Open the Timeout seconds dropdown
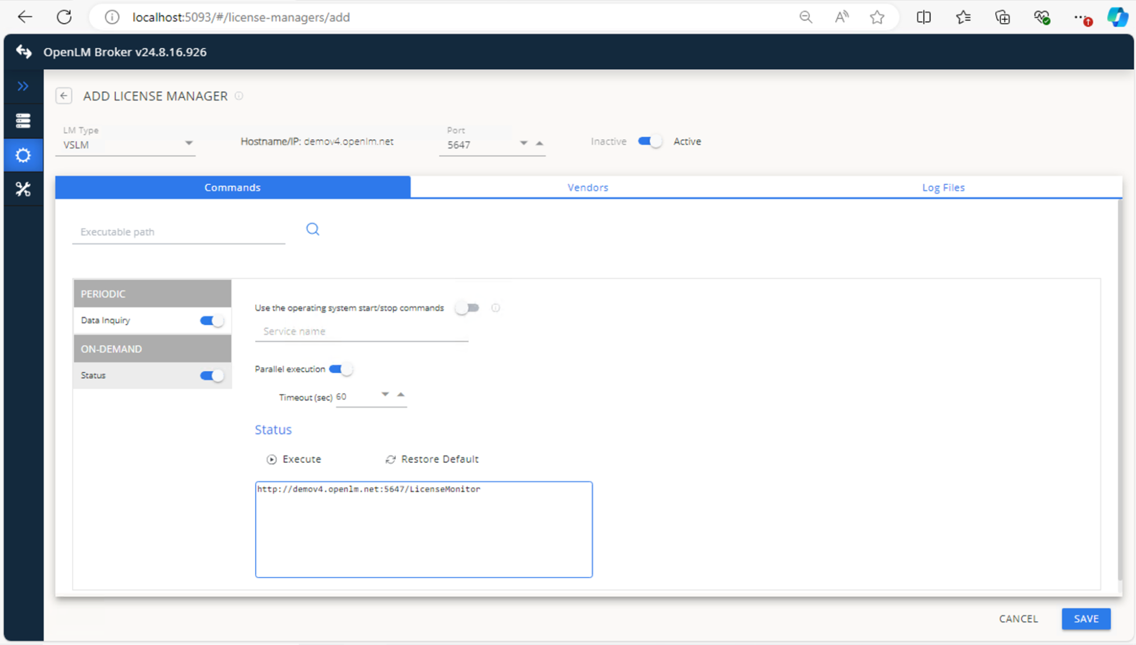Image resolution: width=1136 pixels, height=645 pixels. [385, 394]
